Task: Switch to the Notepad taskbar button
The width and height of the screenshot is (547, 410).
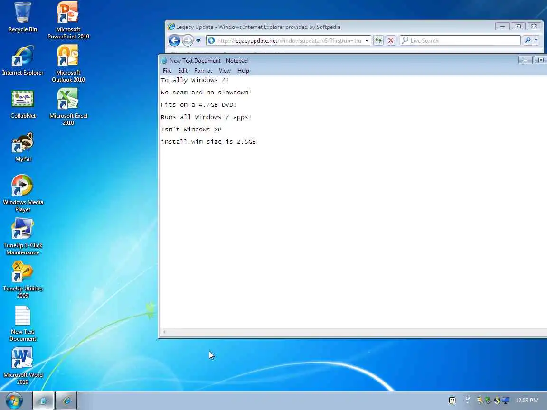Action: tap(43, 401)
